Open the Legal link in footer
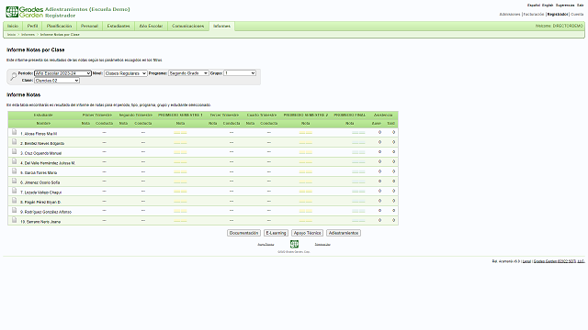588x330 pixels. (526, 261)
